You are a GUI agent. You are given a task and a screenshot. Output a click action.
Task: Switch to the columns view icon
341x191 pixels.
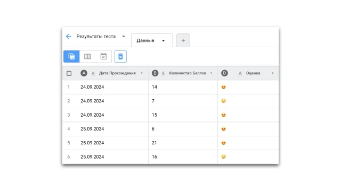pos(87,57)
